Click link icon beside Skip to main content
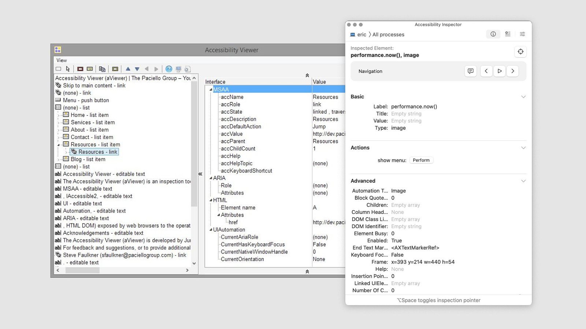This screenshot has height=329, width=586. tap(58, 85)
